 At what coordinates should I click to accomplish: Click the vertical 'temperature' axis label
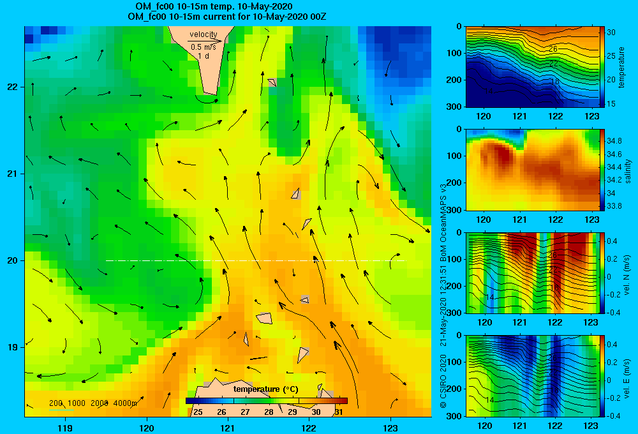tap(621, 67)
